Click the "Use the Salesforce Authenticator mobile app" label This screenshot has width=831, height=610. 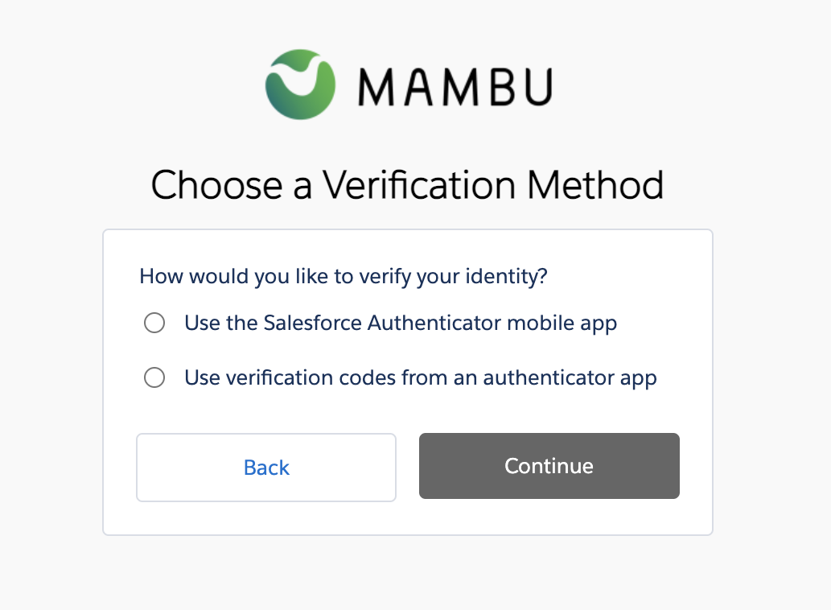[x=401, y=324]
